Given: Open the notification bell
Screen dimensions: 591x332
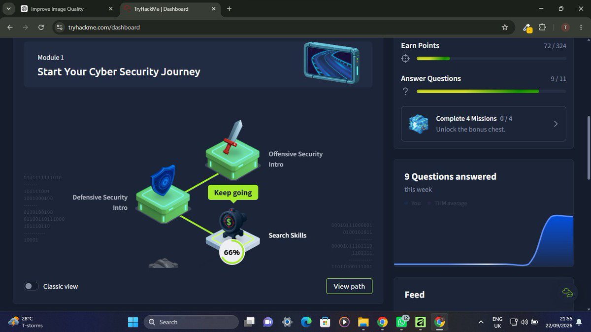Looking at the screenshot, I should (x=580, y=322).
